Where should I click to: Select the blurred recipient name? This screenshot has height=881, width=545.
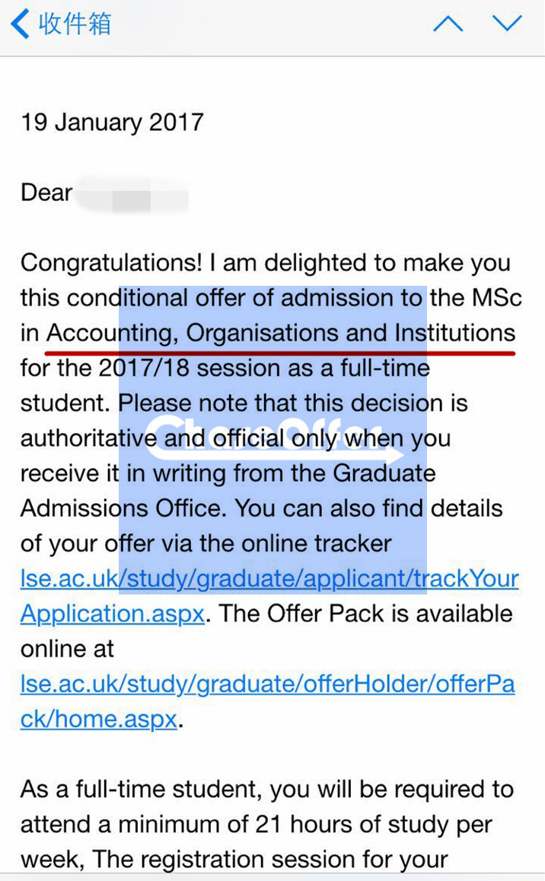point(132,194)
